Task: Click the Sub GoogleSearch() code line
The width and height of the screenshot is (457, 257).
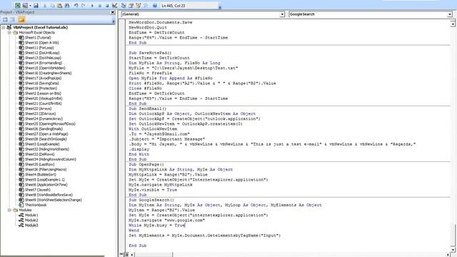Action: coord(151,200)
